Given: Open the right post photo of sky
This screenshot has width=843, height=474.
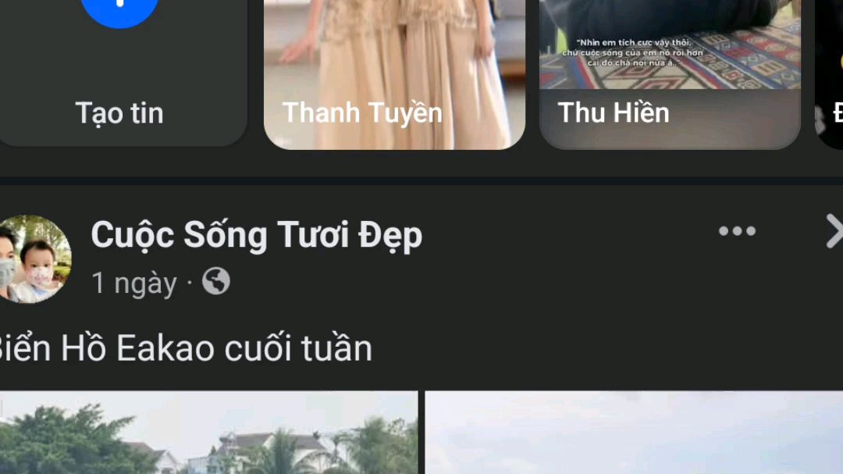Looking at the screenshot, I should coord(634,433).
